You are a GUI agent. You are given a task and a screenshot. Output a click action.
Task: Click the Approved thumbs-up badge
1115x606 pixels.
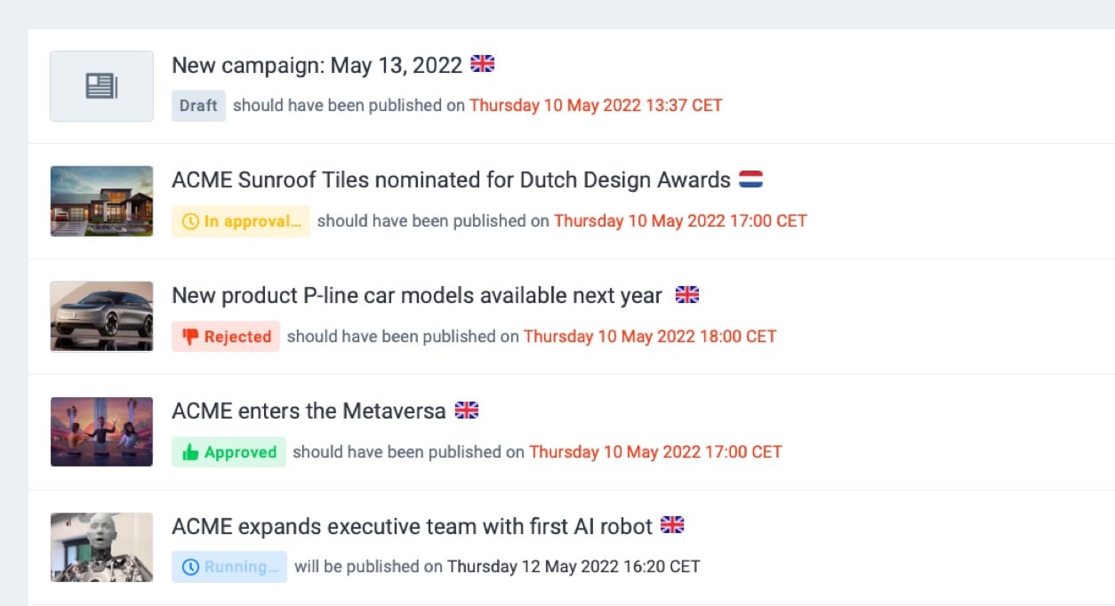229,451
